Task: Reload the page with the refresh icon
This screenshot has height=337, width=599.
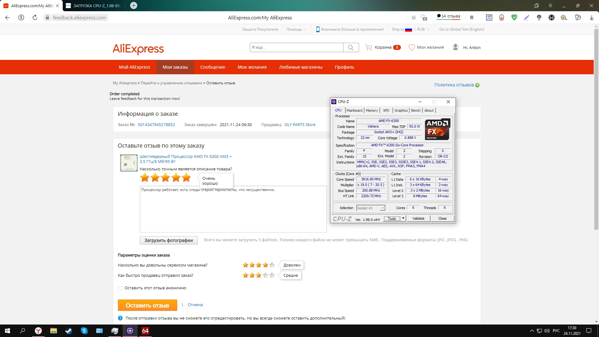Action: pyautogui.click(x=35, y=17)
